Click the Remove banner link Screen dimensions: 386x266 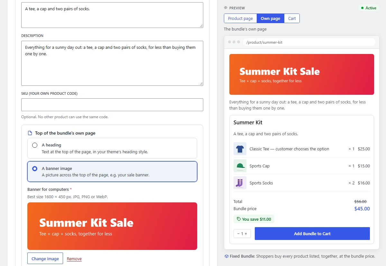pos(74,259)
